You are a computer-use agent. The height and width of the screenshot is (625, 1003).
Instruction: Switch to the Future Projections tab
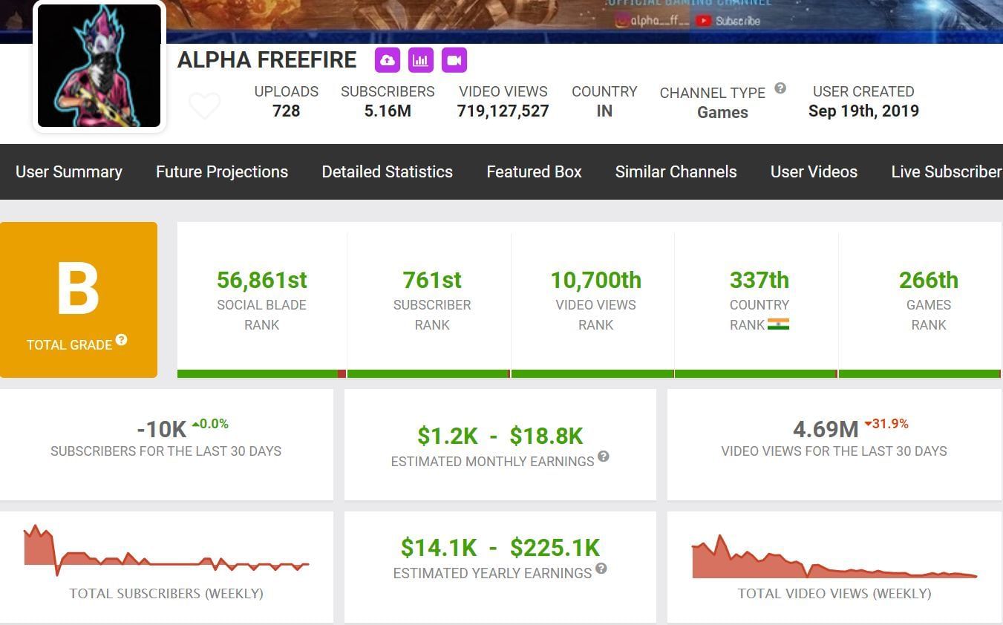point(222,171)
